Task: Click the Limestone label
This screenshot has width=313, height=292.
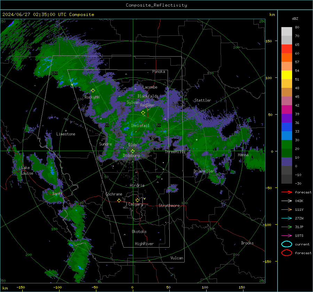Action: click(66, 134)
